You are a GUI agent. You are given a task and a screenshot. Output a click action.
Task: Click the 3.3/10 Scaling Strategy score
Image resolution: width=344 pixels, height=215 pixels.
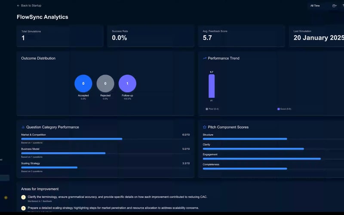[186, 163]
